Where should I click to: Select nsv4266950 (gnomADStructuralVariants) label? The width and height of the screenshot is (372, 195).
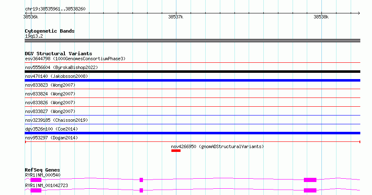click(217, 146)
